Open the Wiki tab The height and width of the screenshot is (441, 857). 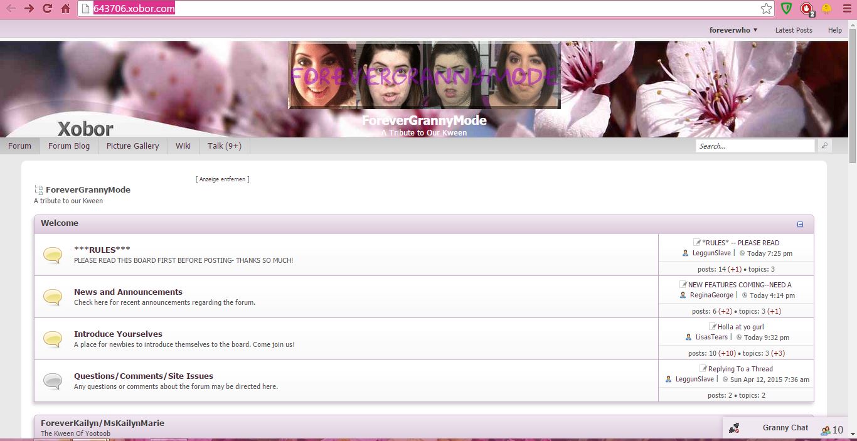tap(183, 146)
